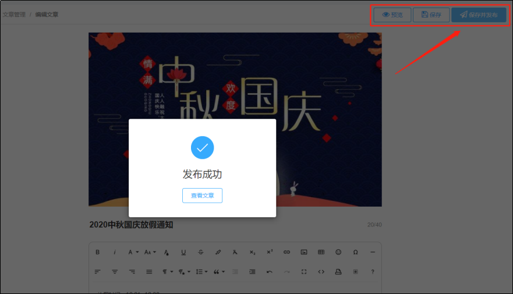
Task: Decrease indent (outdent) button
Action: [x=235, y=272]
